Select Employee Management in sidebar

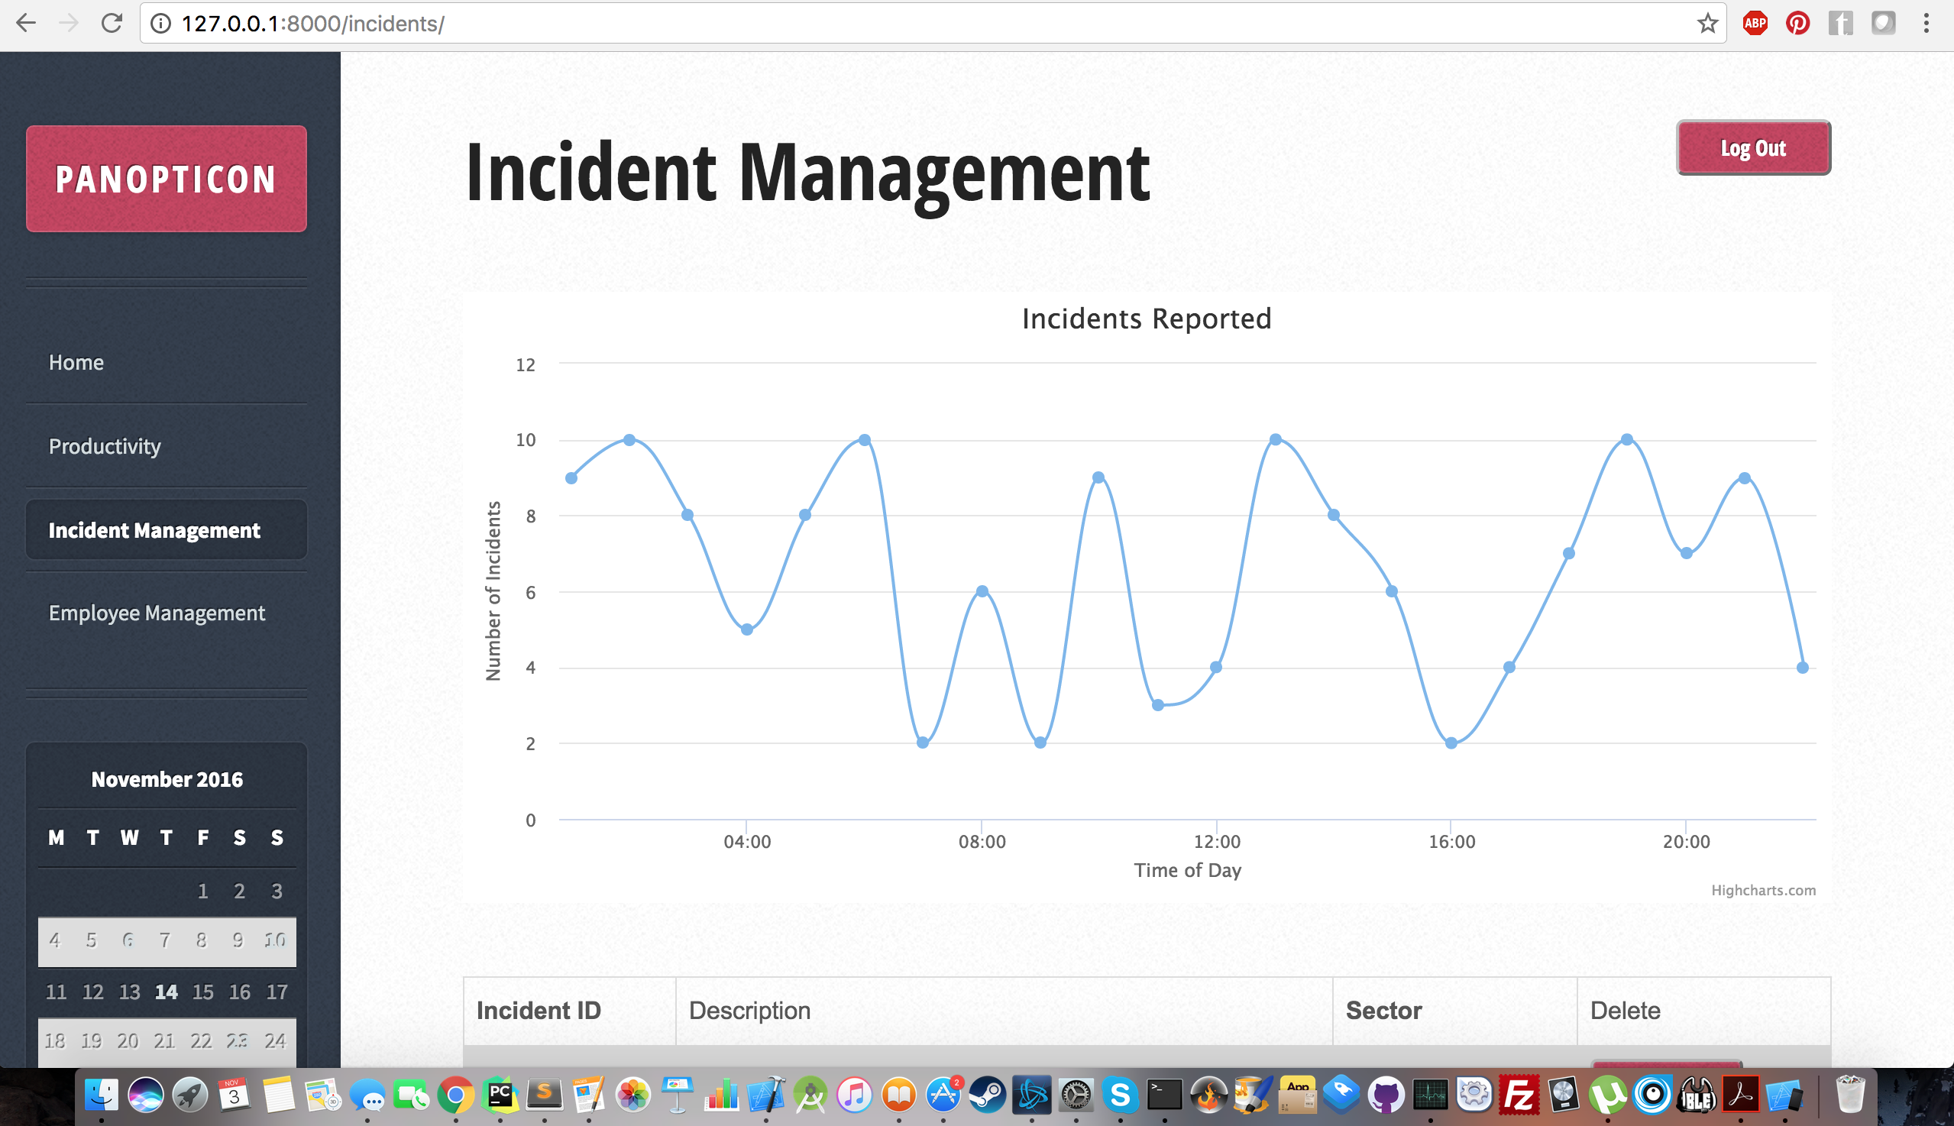157,613
